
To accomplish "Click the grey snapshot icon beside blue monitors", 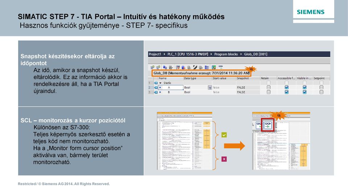I will click(x=171, y=67).
